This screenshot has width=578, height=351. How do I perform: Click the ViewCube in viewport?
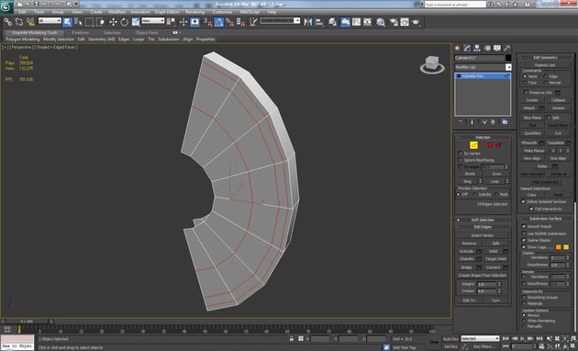(x=432, y=64)
